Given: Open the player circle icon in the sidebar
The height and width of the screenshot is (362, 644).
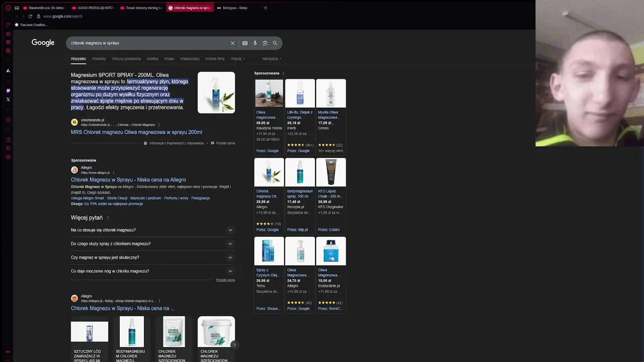Looking at the screenshot, I should tap(8, 120).
